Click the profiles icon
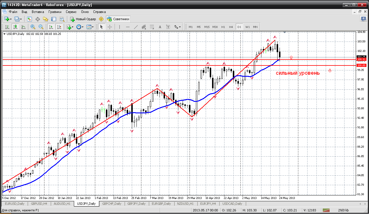The height and width of the screenshot is (214, 369). [17, 19]
